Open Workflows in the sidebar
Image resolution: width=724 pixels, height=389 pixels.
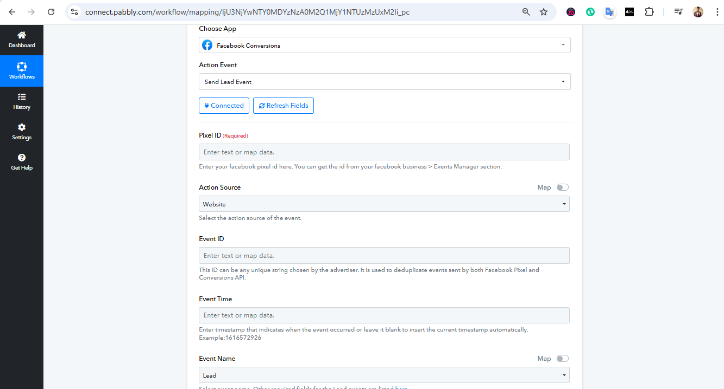22,67
